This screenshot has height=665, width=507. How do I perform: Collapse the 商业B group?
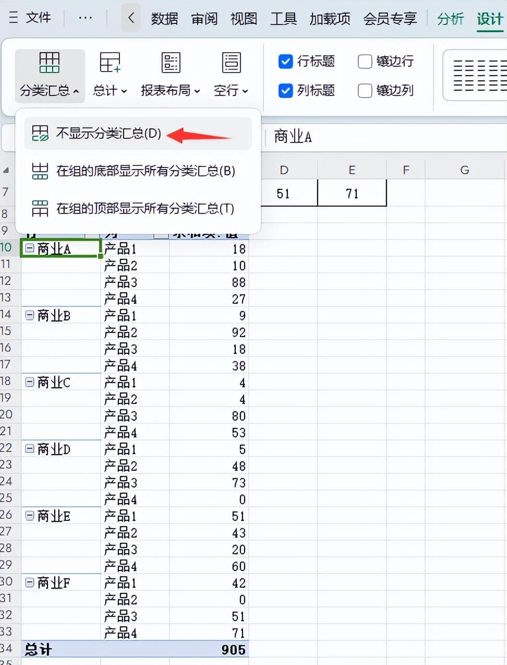30,315
